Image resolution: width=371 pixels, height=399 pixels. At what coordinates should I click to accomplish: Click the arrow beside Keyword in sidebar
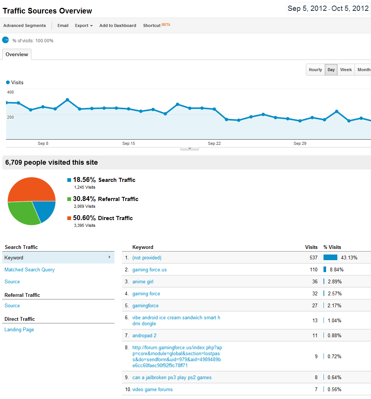[x=109, y=257]
